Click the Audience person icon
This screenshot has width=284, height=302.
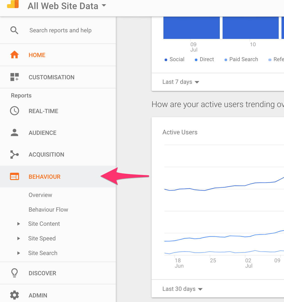coord(15,133)
